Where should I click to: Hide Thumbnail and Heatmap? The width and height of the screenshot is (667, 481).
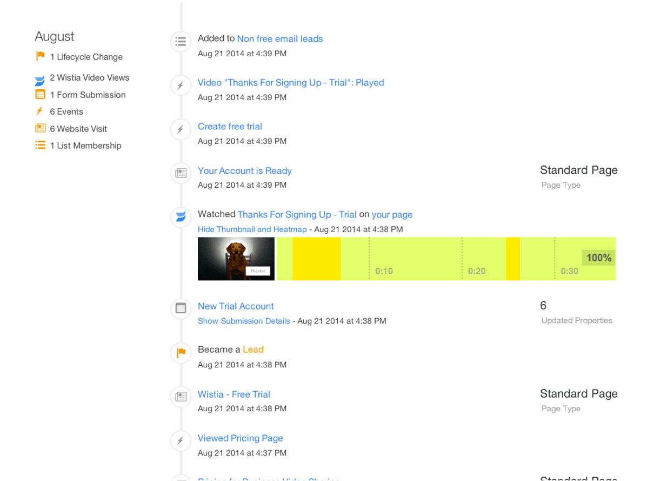(252, 229)
